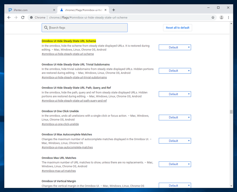
Task: Open a new tab with plus button
Action: click(x=114, y=10)
